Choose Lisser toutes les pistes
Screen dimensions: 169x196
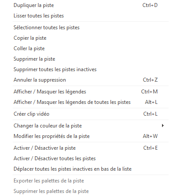pos(91,16)
